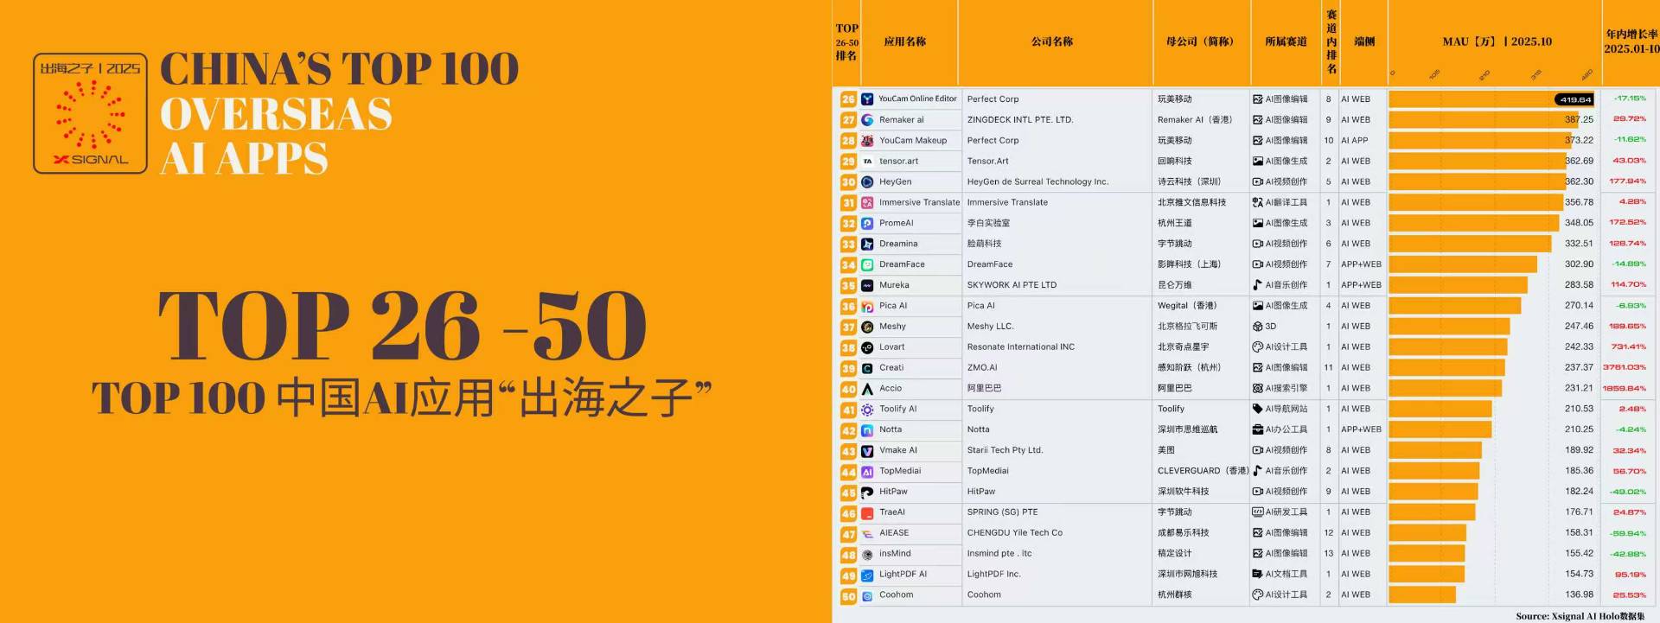
Task: Click the MAU【万】2025.10 column header
Action: pyautogui.click(x=1497, y=41)
